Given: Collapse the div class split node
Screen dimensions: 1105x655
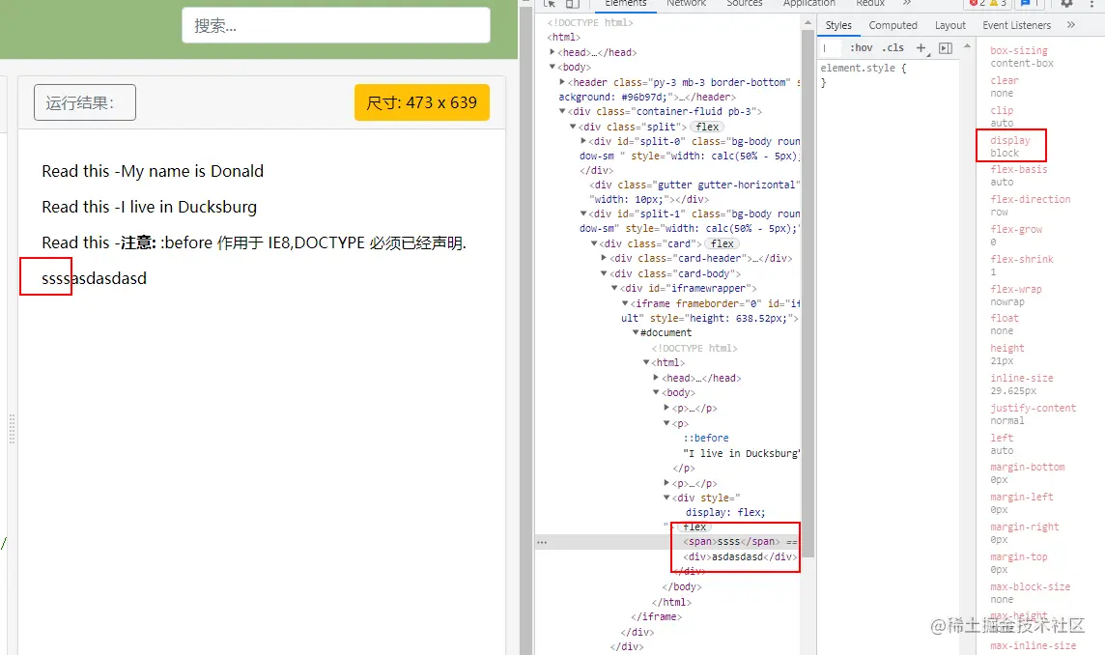Looking at the screenshot, I should [x=573, y=127].
